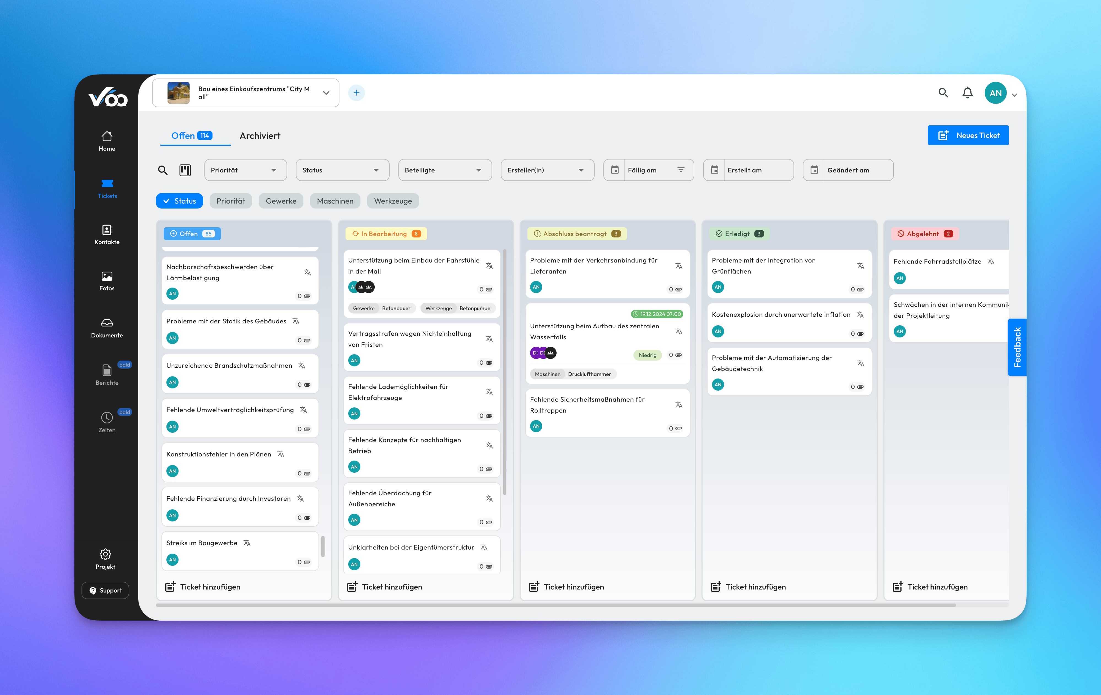Click the Neues Ticket button
1101x695 pixels.
pos(968,135)
